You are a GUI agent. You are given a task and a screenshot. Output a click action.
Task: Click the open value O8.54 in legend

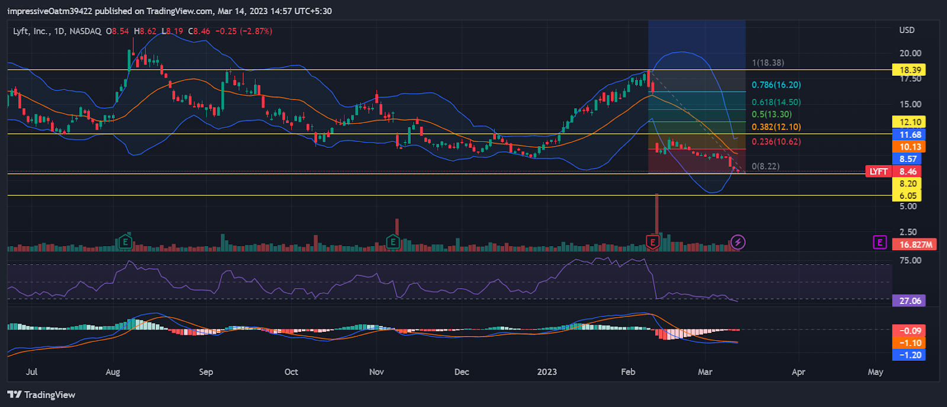coord(117,31)
